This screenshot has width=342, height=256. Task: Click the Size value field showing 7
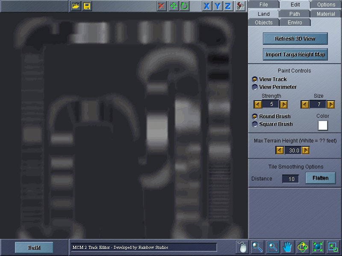pyautogui.click(x=318, y=104)
